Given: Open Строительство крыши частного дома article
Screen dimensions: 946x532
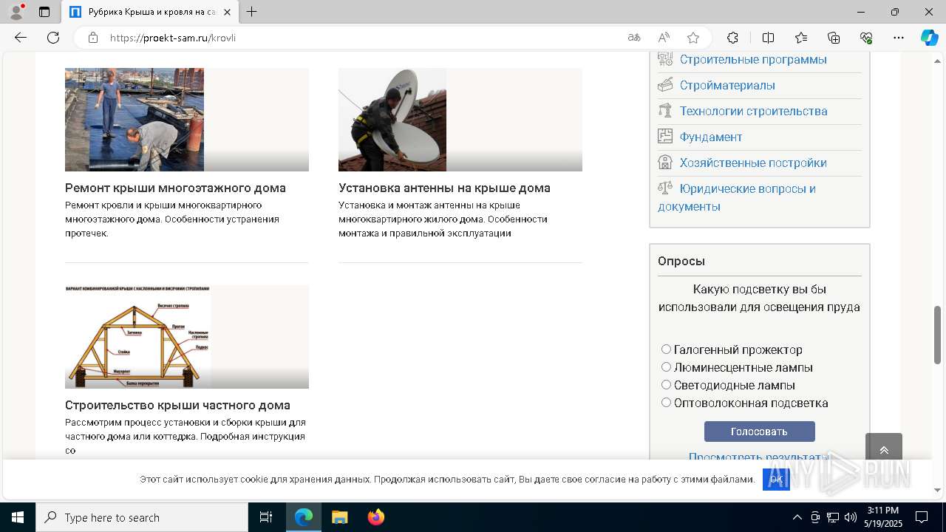Looking at the screenshot, I should [177, 405].
